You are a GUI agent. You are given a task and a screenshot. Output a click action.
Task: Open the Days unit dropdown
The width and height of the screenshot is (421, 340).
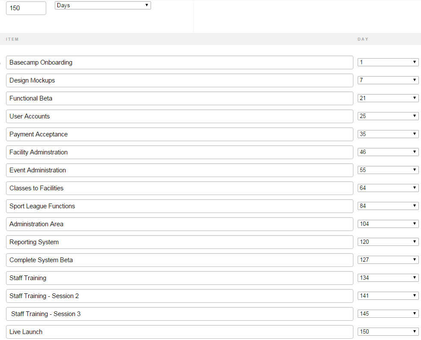coord(103,6)
